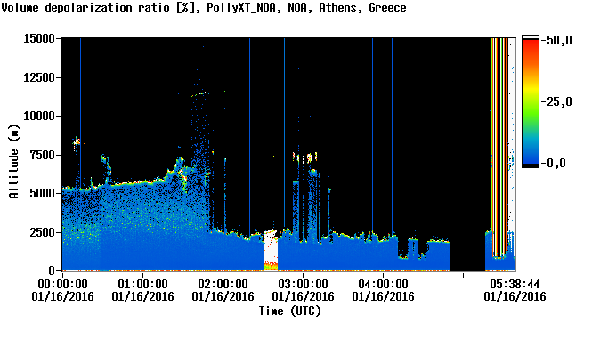Select the 02:00:00 time axis label
The image size is (592, 346).
point(223,284)
